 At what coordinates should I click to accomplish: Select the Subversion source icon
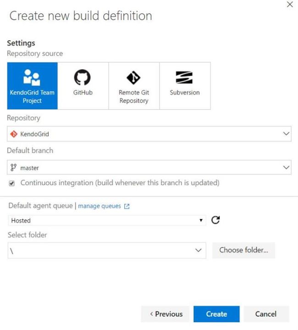pos(184,77)
